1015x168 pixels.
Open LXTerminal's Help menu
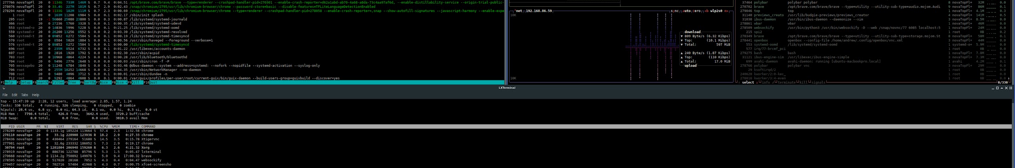pos(35,95)
